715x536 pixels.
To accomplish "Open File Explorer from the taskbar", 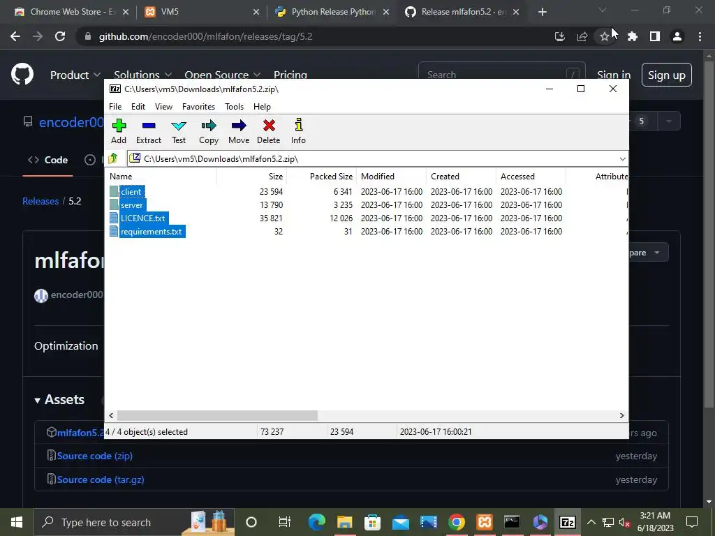I will point(345,522).
